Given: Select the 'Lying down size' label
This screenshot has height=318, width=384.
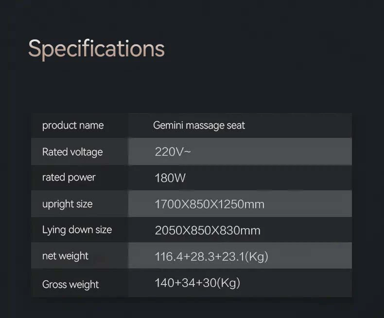Looking at the screenshot, I should (77, 230).
